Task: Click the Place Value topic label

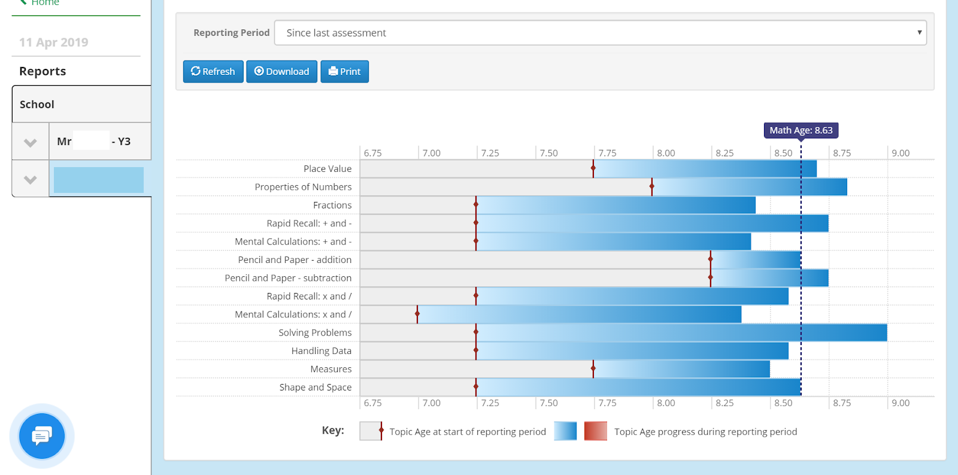Action: pyautogui.click(x=328, y=169)
